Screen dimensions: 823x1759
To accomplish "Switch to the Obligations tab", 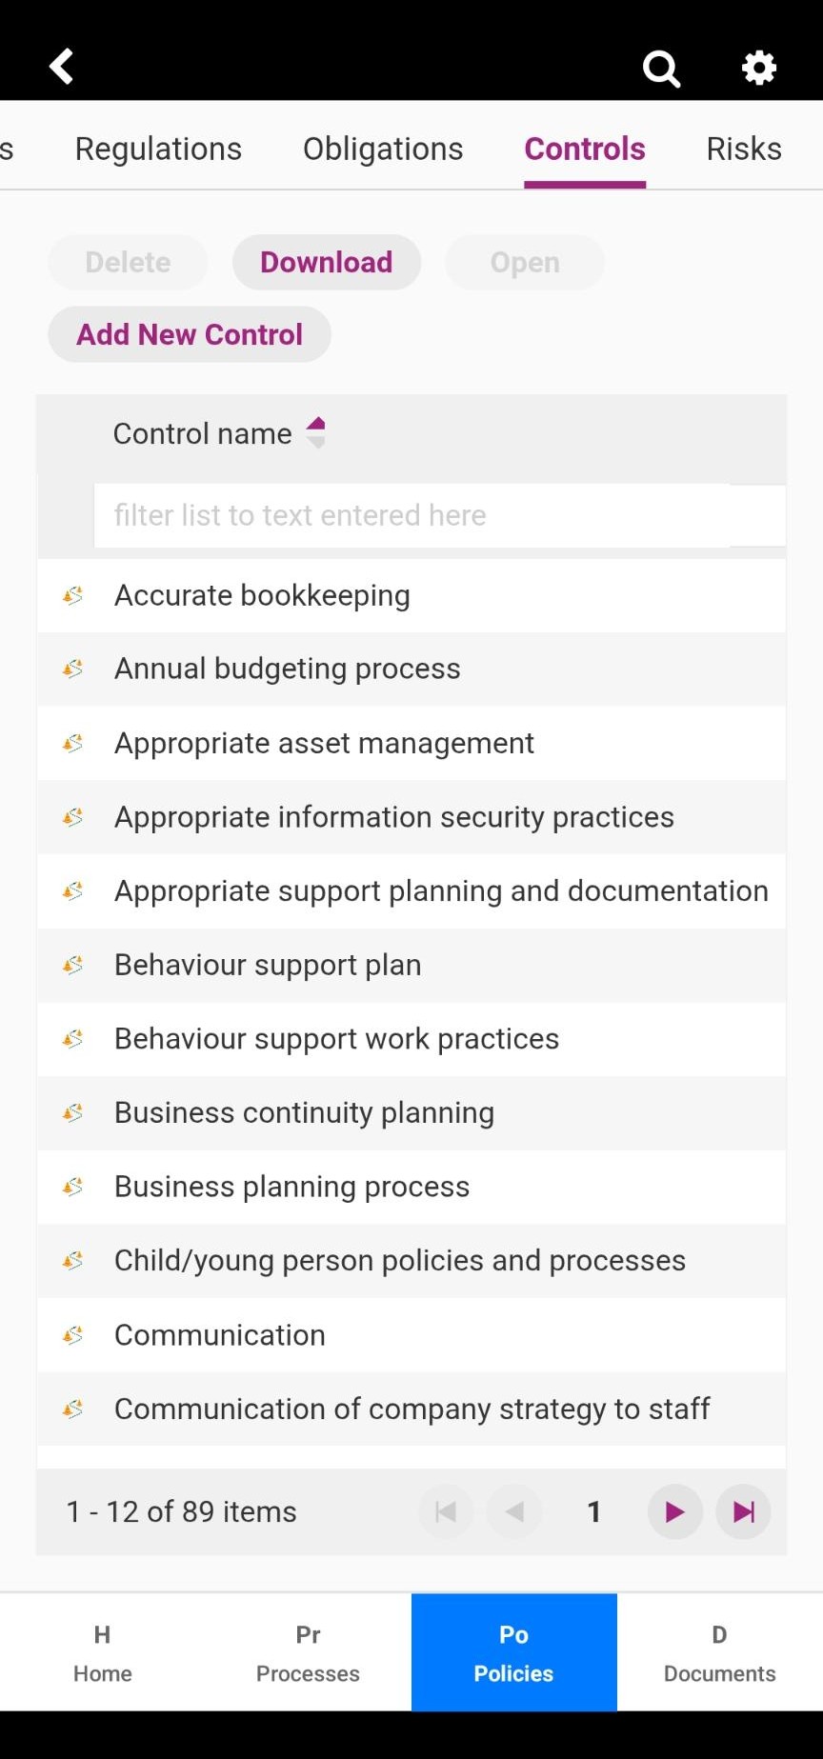I will coord(383,149).
